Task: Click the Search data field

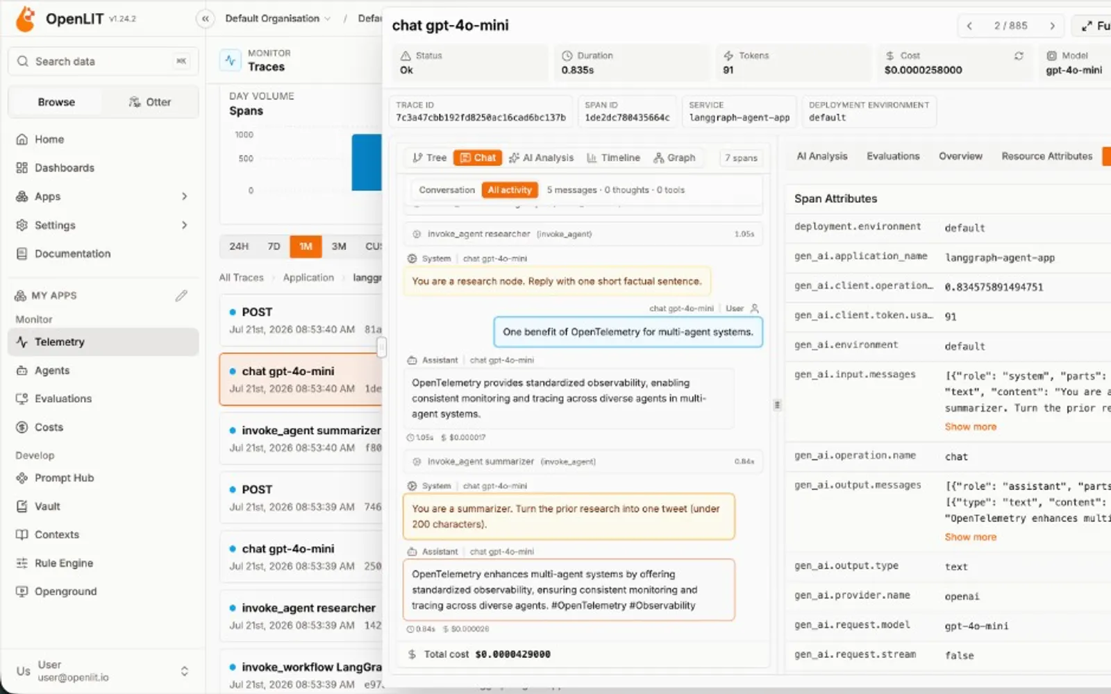Action: coord(103,61)
